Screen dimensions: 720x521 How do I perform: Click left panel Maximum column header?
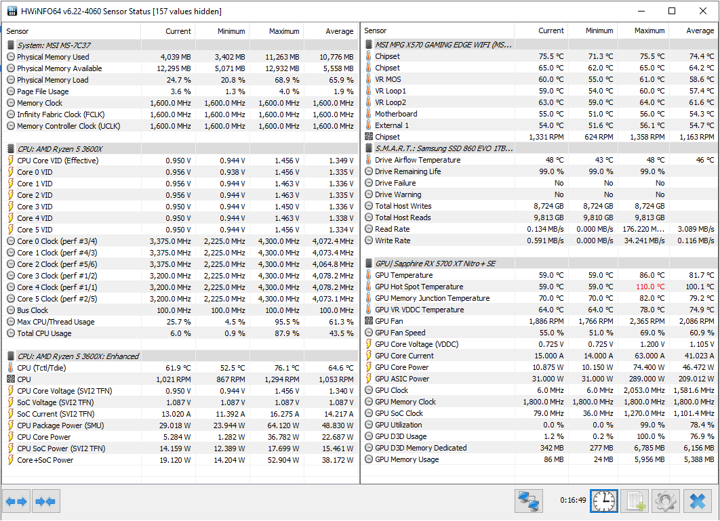[x=277, y=31]
